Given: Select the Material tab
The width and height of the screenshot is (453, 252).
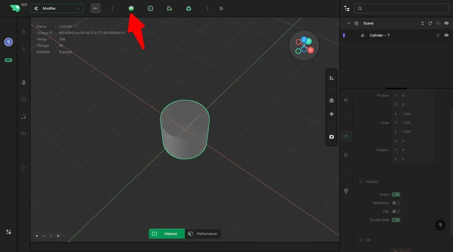Looking at the screenshot, I should (x=166, y=234).
